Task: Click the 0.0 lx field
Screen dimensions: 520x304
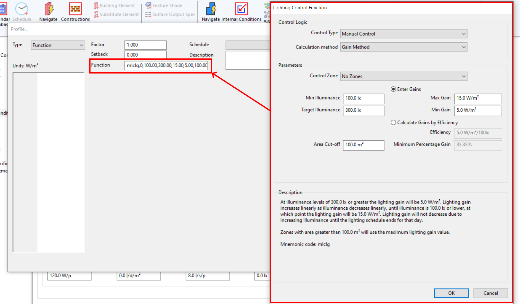Action: (x=263, y=276)
